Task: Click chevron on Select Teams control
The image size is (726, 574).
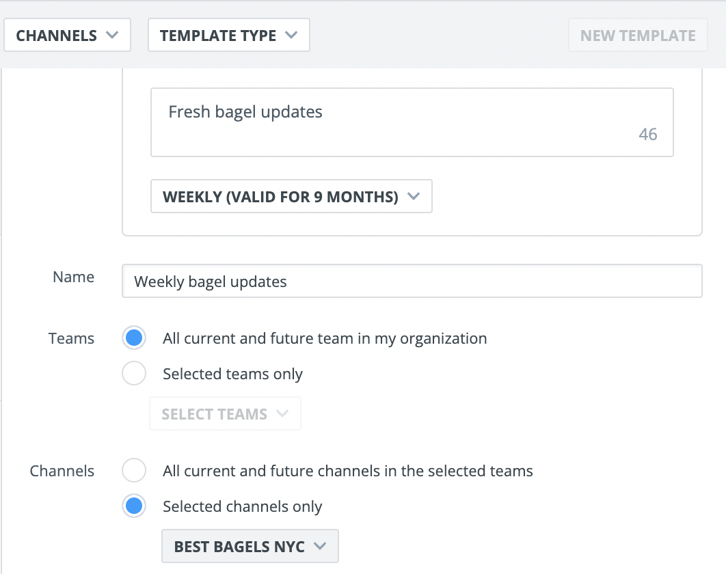Action: pyautogui.click(x=282, y=413)
